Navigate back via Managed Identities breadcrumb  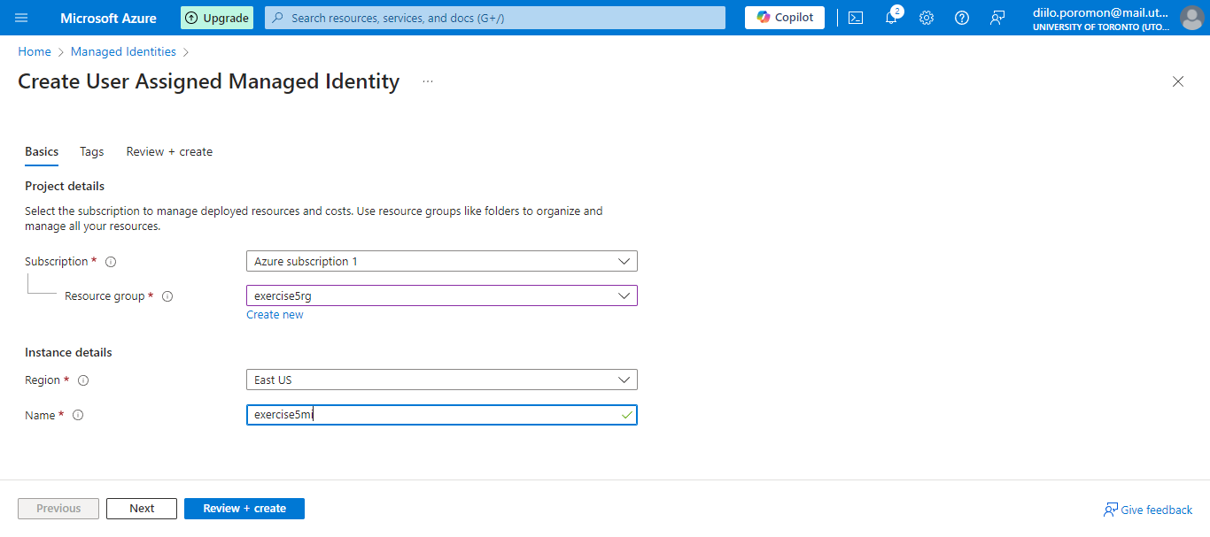pos(123,51)
